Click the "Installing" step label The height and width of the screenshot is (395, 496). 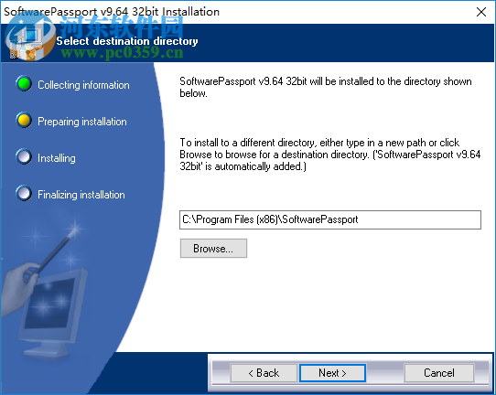pyautogui.click(x=57, y=158)
